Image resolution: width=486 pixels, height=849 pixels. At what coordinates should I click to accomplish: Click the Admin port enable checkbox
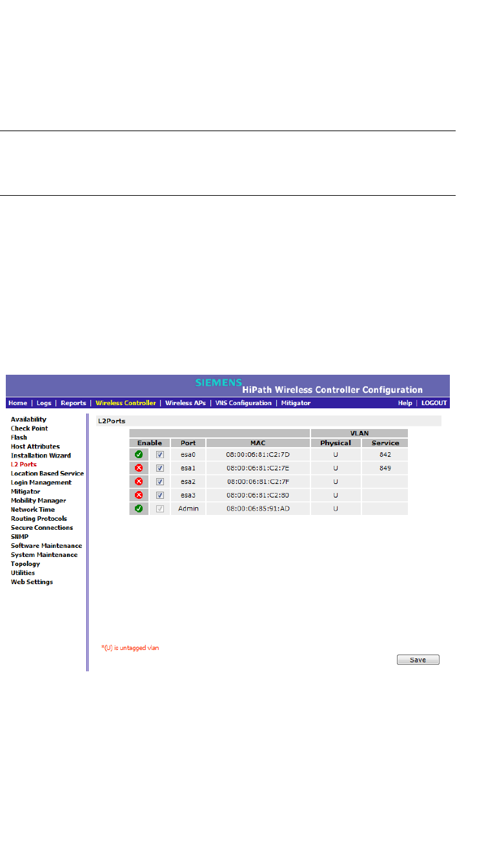tap(160, 508)
